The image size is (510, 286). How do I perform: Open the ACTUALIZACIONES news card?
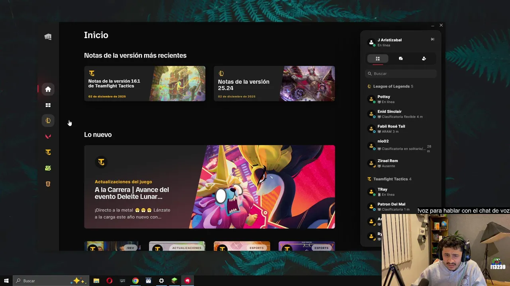pyautogui.click(x=177, y=246)
